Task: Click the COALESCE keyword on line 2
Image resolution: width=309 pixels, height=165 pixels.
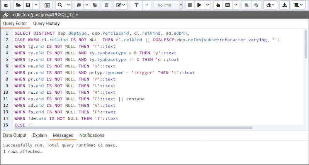Action: [x=163, y=40]
